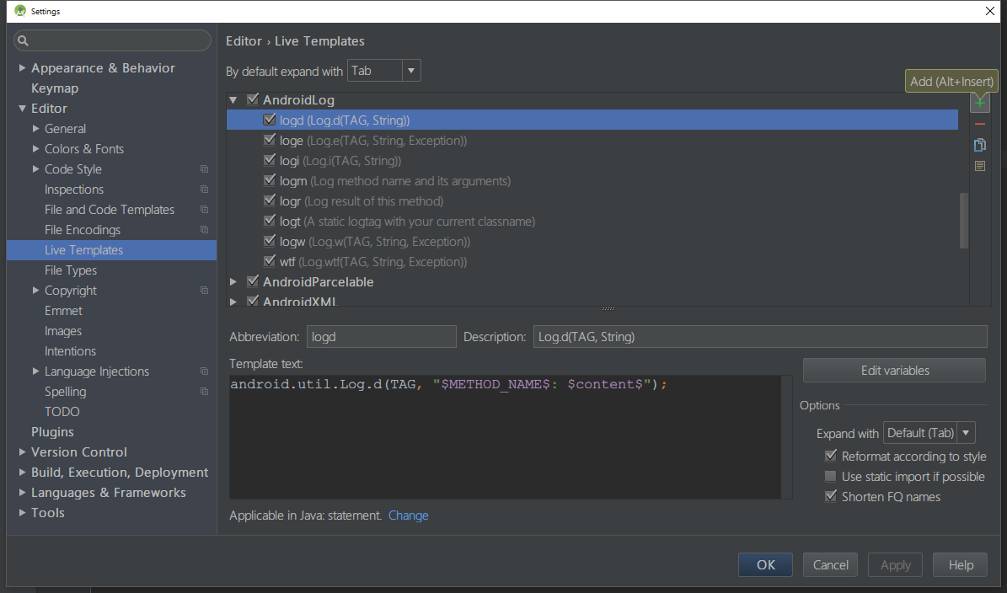1007x593 pixels.
Task: Expand the AndroidParcelable template group
Action: [233, 281]
